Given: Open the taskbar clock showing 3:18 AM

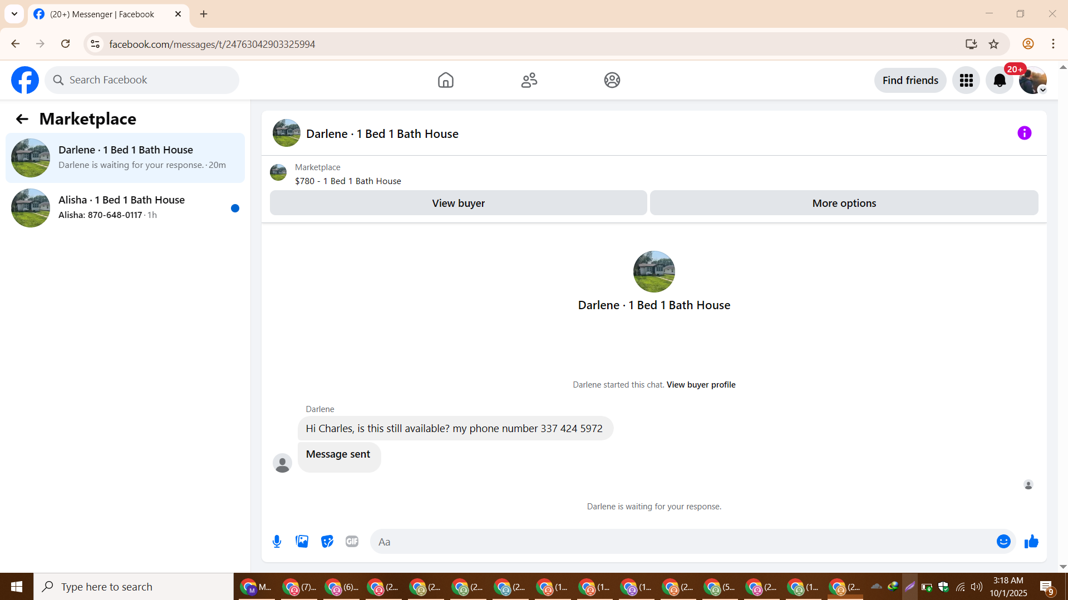Looking at the screenshot, I should (1008, 587).
